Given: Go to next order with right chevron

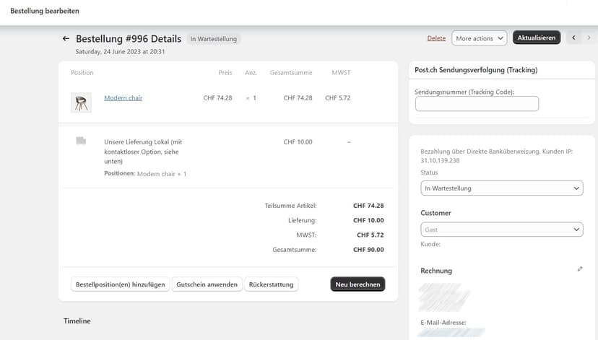Looking at the screenshot, I should tap(589, 38).
